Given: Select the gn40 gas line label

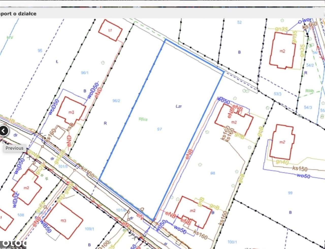Looking at the screenshot, I should (x=282, y=162).
